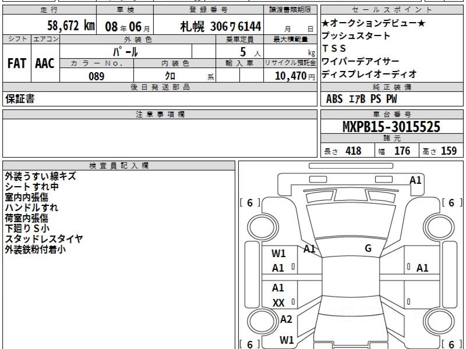Click the リサイクル預託金 header

pos(290,64)
